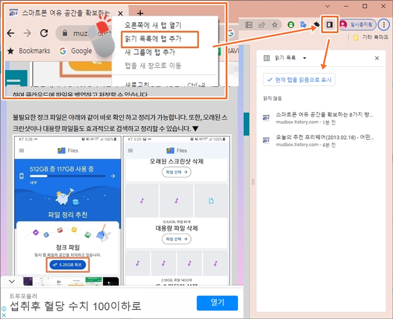The width and height of the screenshot is (393, 319).
Task: Click the share page icon
Action: [x=262, y=25]
